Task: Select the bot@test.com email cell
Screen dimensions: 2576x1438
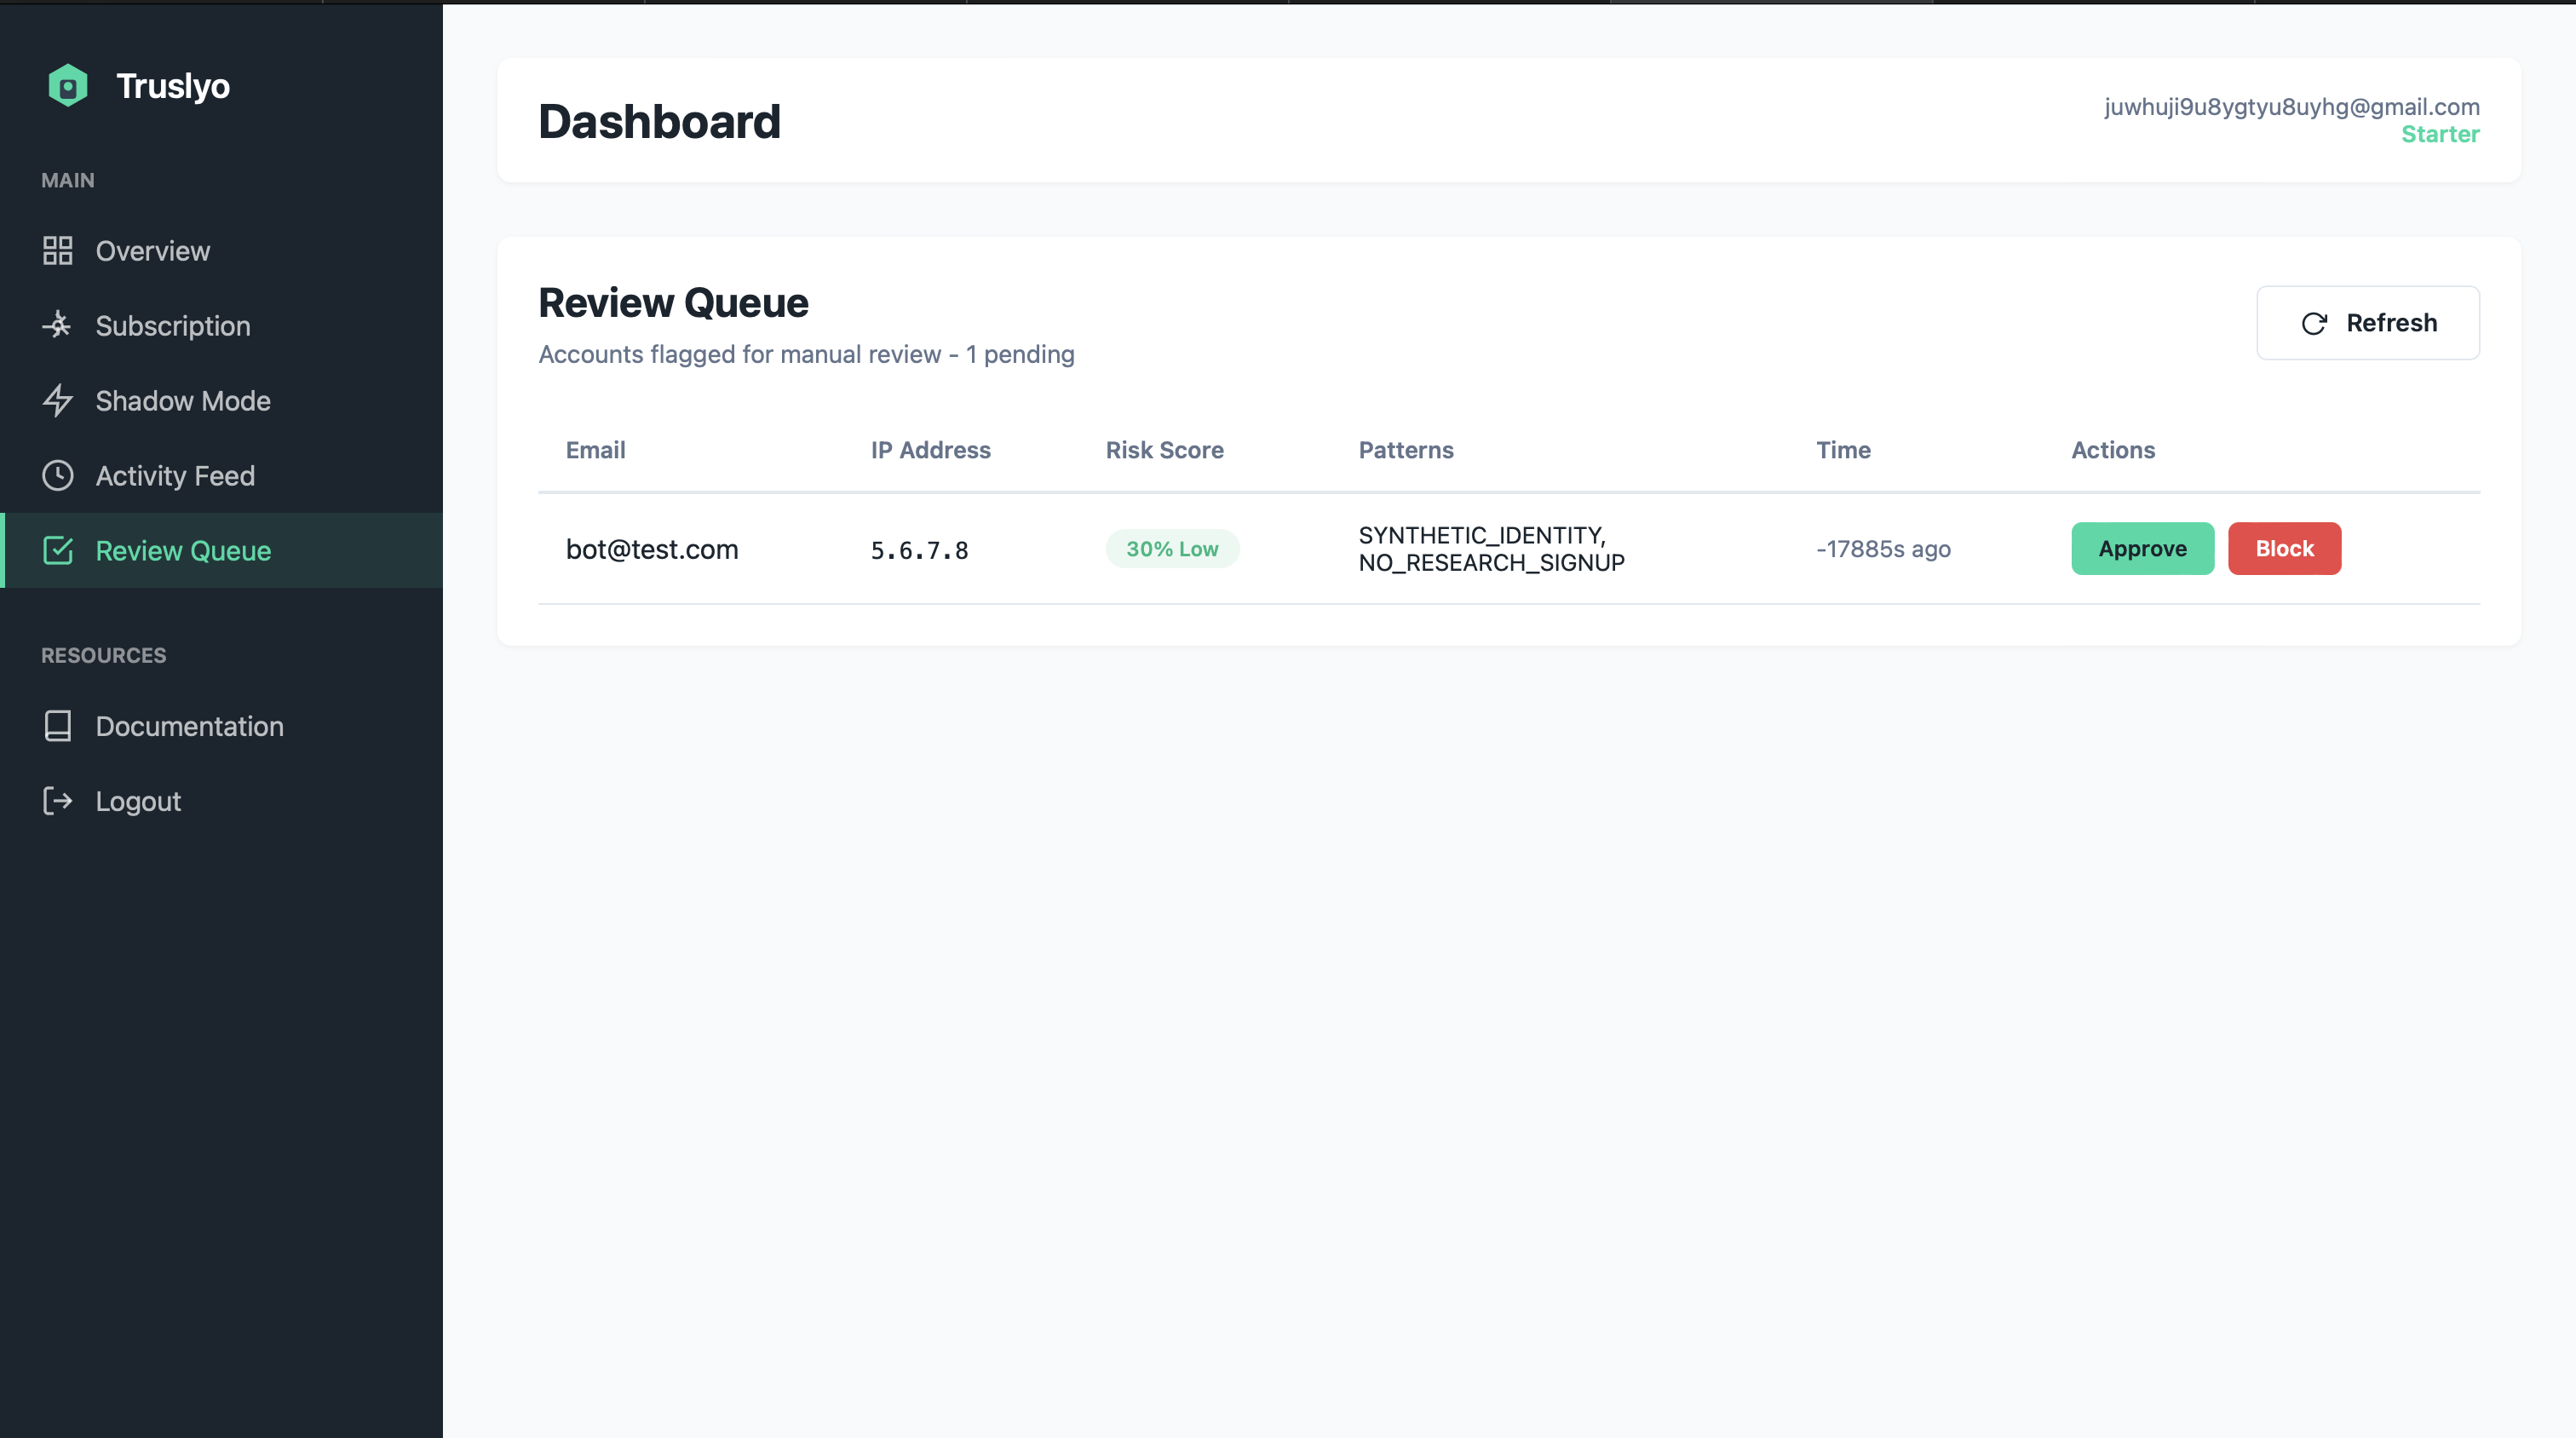Action: 652,550
